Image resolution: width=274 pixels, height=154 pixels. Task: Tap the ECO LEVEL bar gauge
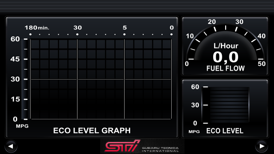(226, 105)
